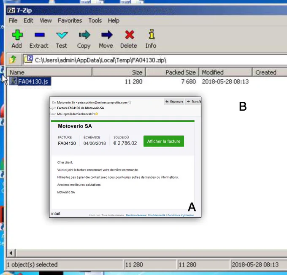The width and height of the screenshot is (287, 275).
Task: Click the Motovario SA heading in the email
Action: (x=75, y=126)
